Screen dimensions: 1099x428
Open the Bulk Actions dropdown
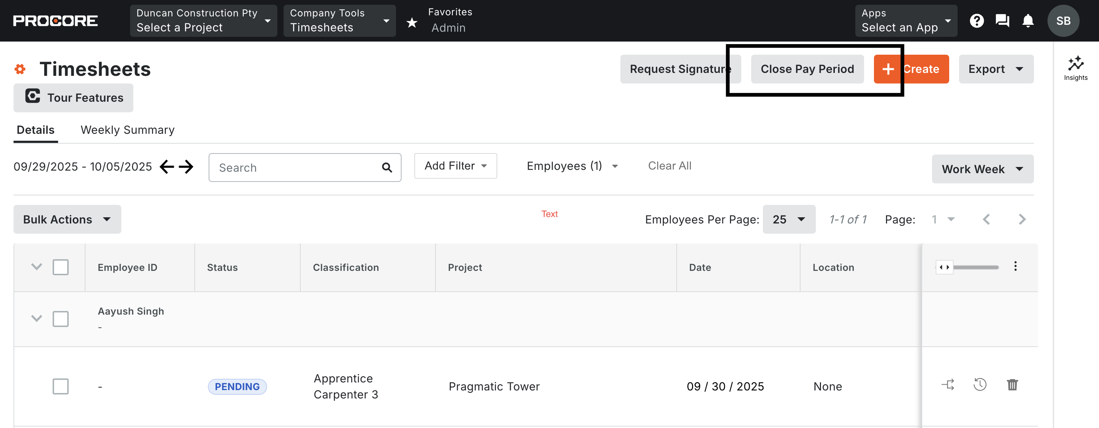pos(67,219)
